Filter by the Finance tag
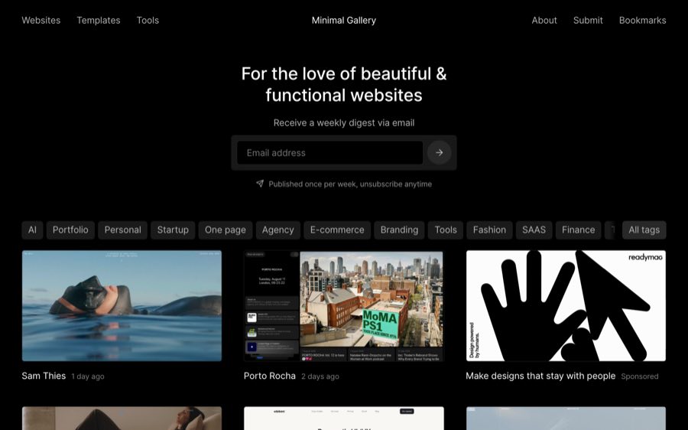Screen dimensions: 688x430 tap(579, 230)
